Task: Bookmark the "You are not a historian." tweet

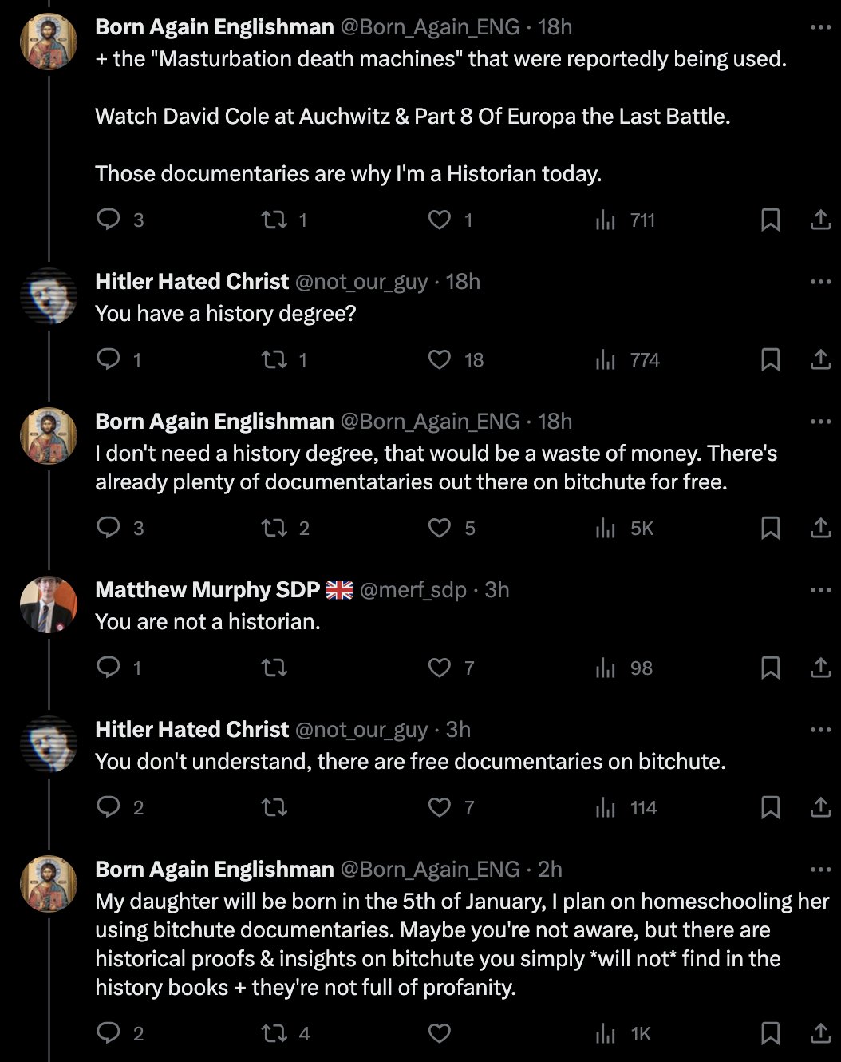Action: pos(770,668)
